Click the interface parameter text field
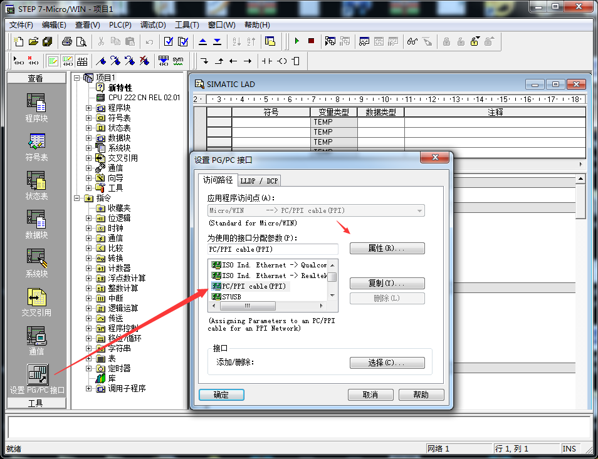Image resolution: width=598 pixels, height=459 pixels. (x=273, y=249)
